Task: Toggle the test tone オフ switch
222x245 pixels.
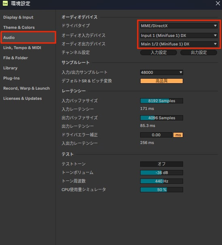Action: coord(162,164)
